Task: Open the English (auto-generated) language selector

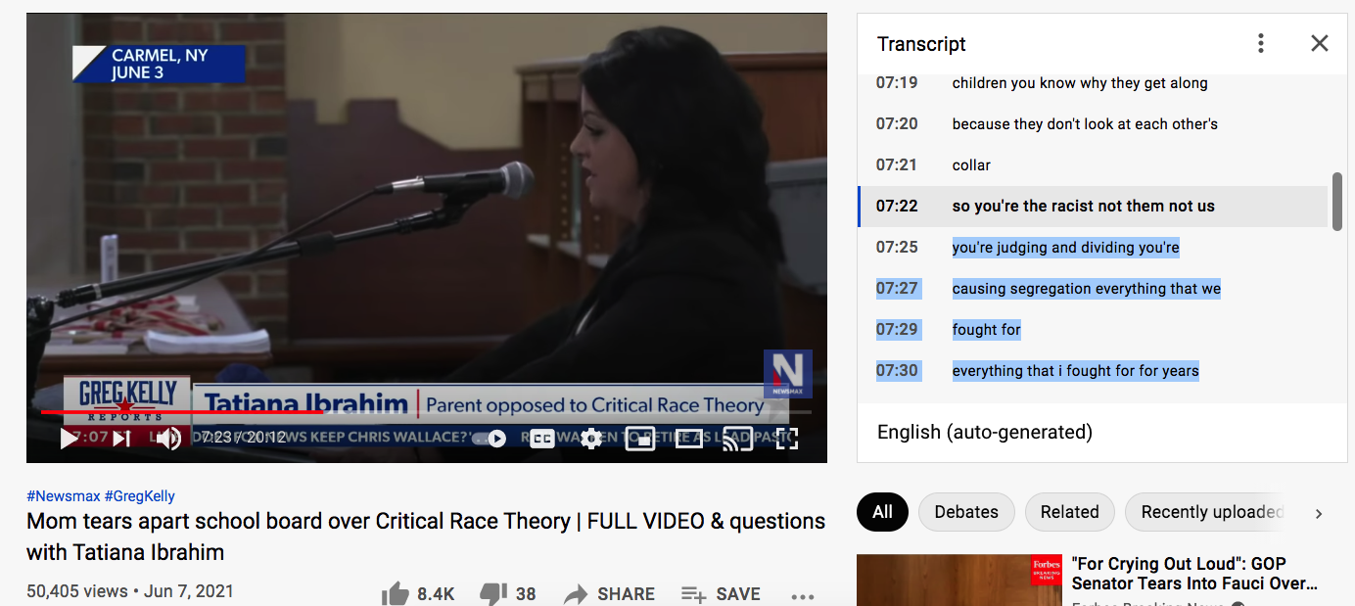Action: (985, 432)
